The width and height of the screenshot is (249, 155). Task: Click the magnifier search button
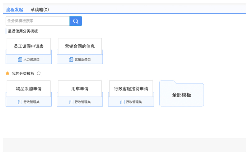76,21
